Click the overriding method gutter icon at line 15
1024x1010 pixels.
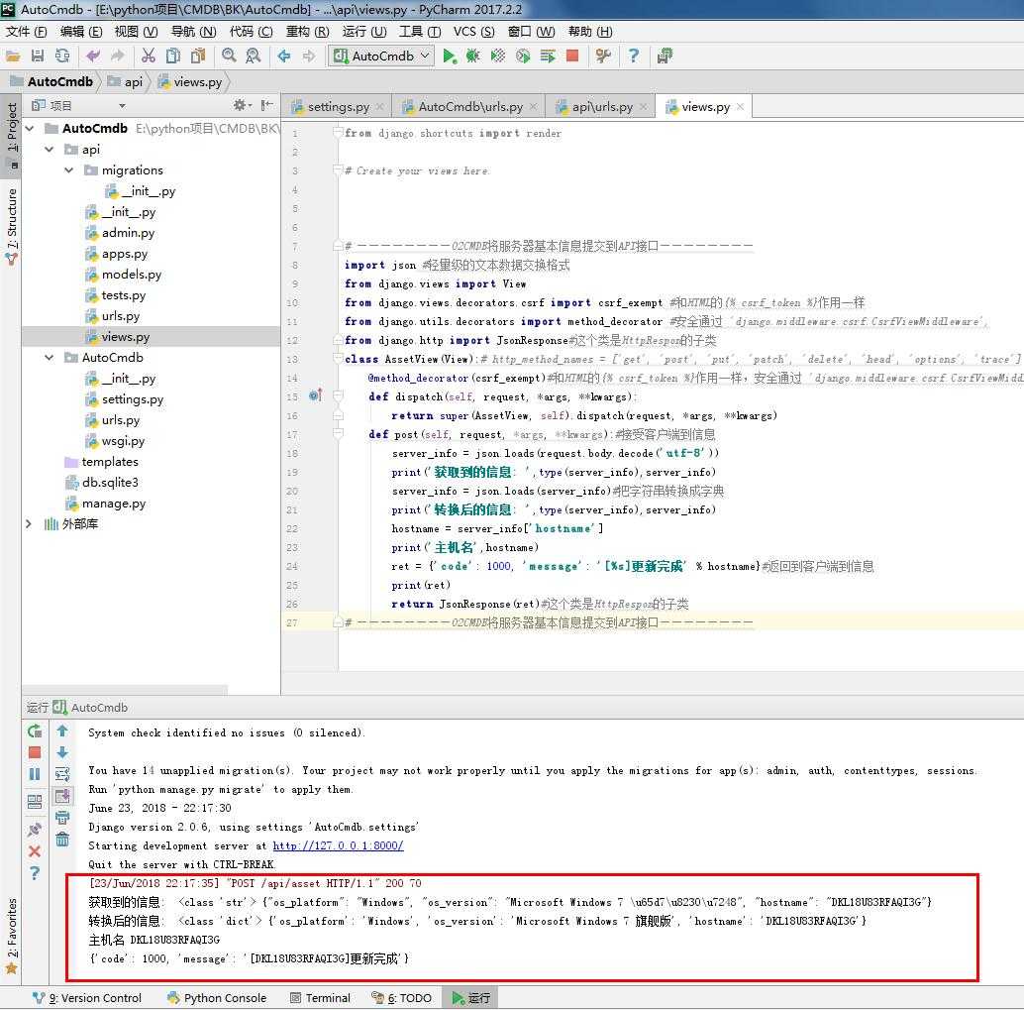pos(316,395)
